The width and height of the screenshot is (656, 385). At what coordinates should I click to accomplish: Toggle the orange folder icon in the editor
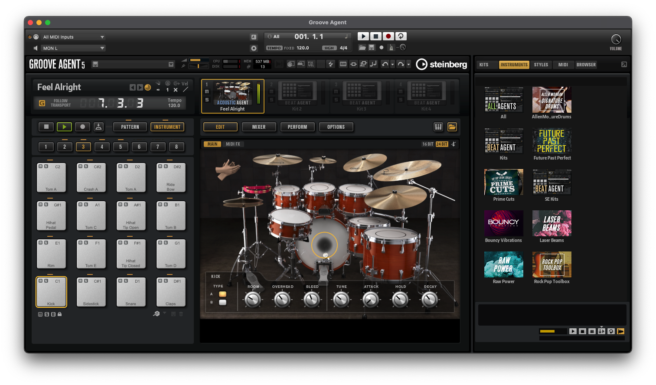point(452,127)
